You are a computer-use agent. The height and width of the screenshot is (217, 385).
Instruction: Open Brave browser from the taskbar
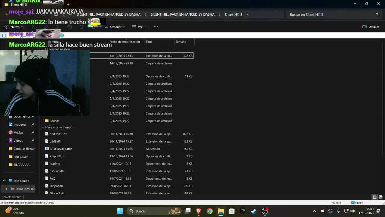click(199, 211)
